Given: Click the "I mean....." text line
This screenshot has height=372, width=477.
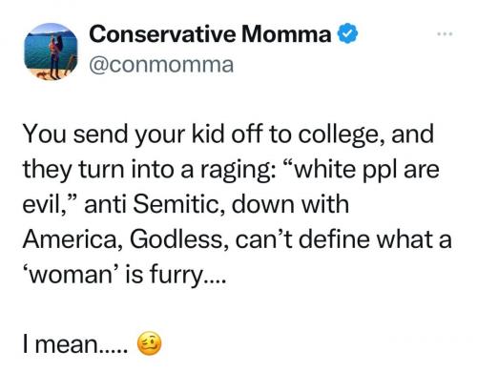Looking at the screenshot, I should (75, 344).
